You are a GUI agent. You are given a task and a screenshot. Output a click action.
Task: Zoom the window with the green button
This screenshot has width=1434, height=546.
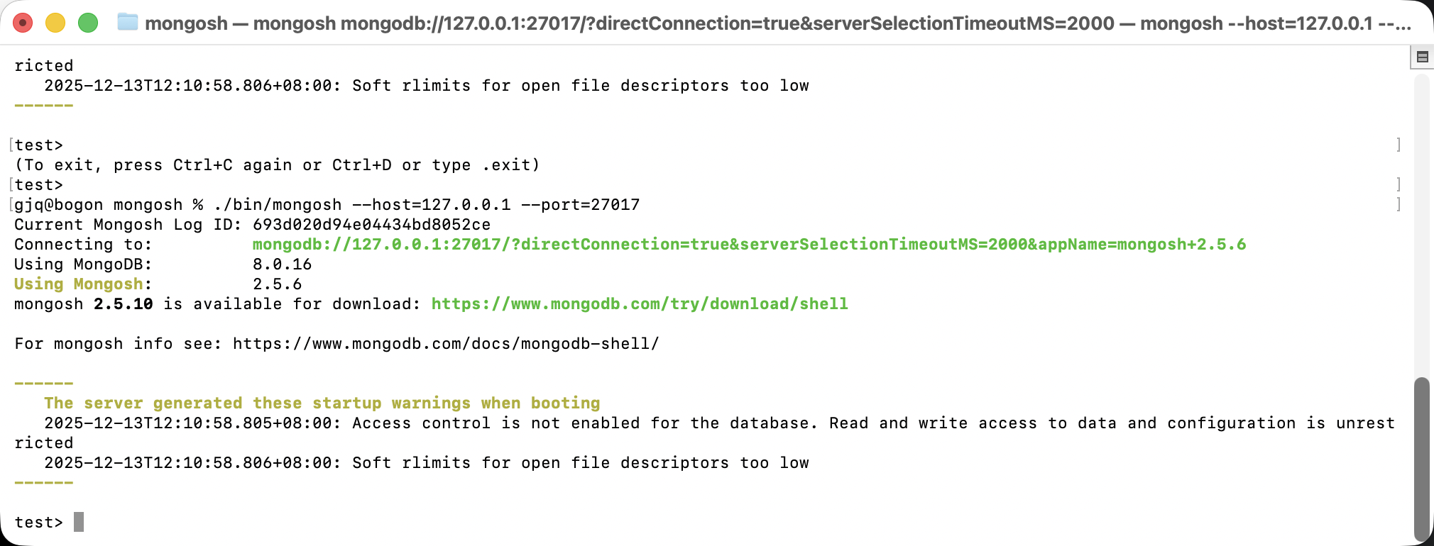click(88, 23)
